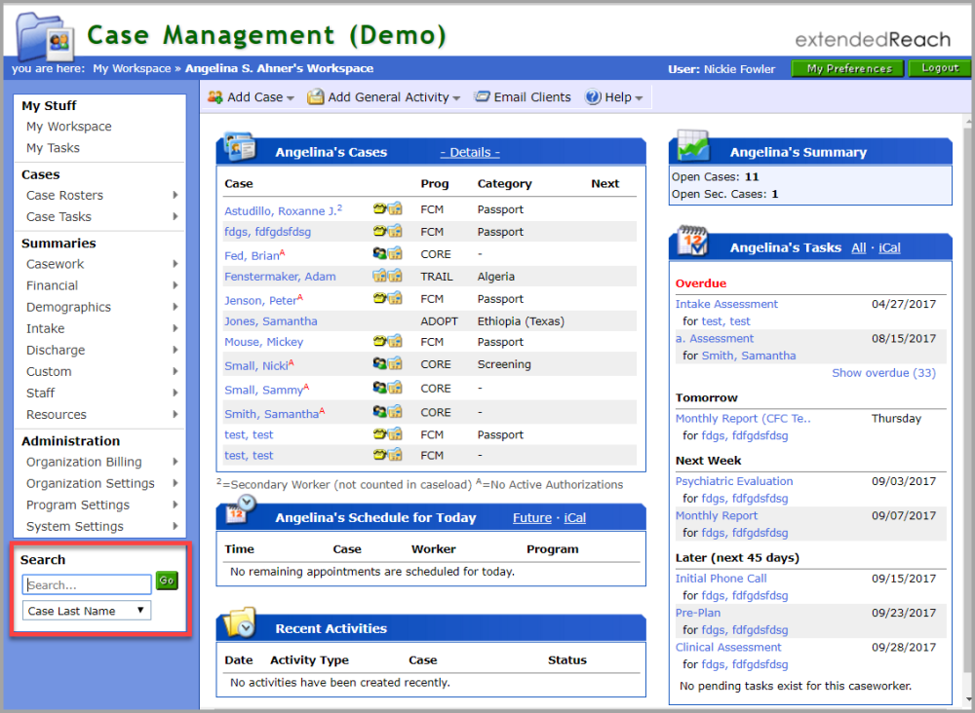Screen dimensions: 975x713
Task: Open the Future schedule link
Action: click(532, 517)
